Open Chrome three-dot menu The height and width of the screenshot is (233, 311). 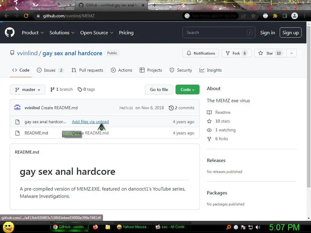click(304, 16)
